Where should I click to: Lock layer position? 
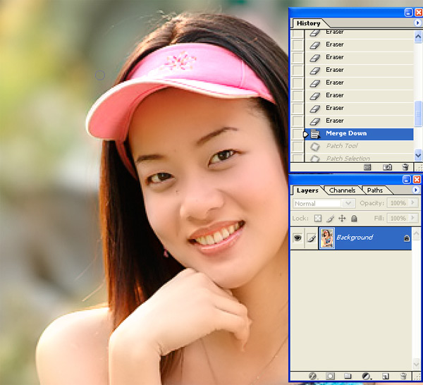342,219
